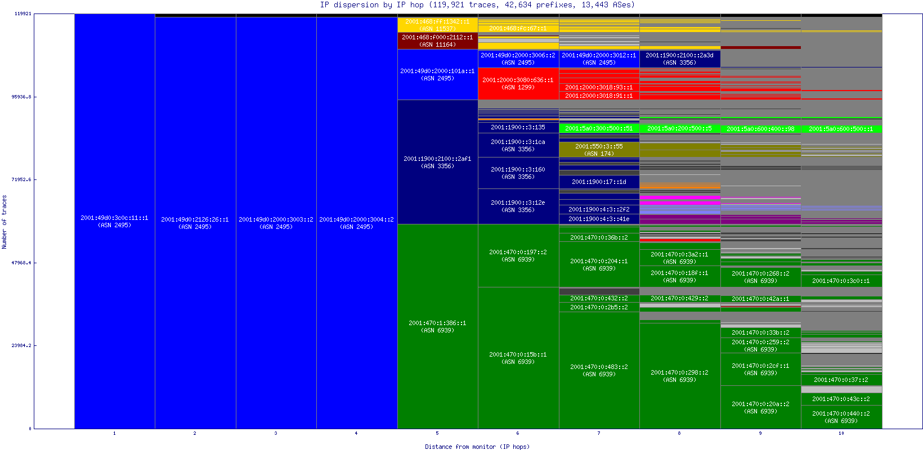Click y-axis value 95936.8

(x=21, y=97)
